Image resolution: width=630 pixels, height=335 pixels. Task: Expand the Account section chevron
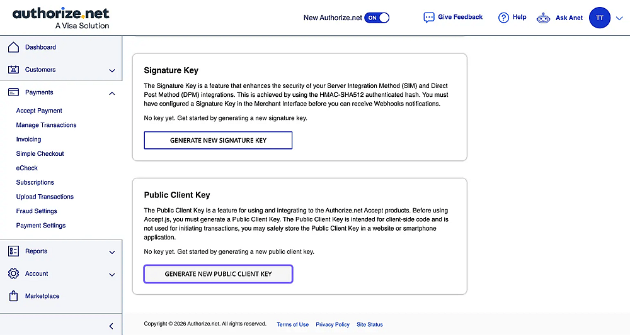pyautogui.click(x=112, y=275)
